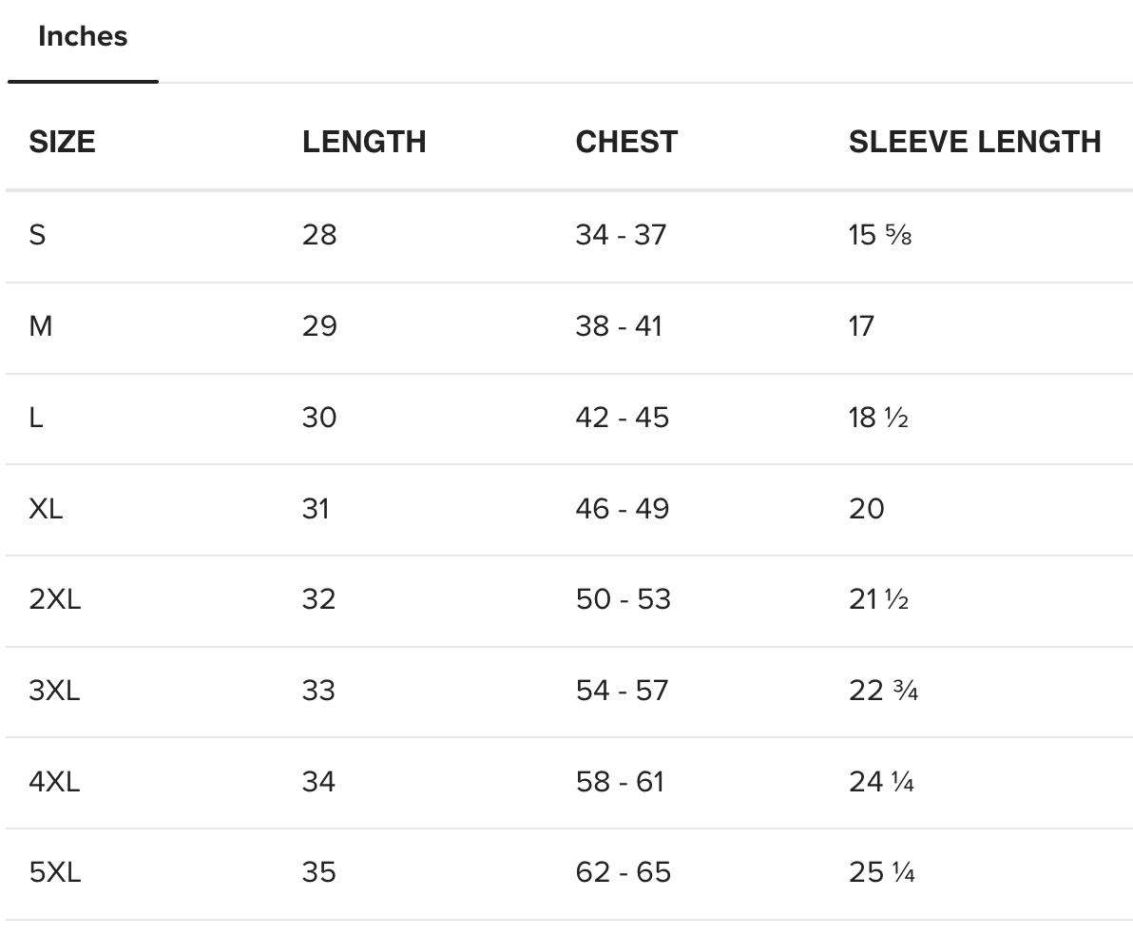Select the S size row label
Screen dimensions: 1133x936
tap(37, 235)
